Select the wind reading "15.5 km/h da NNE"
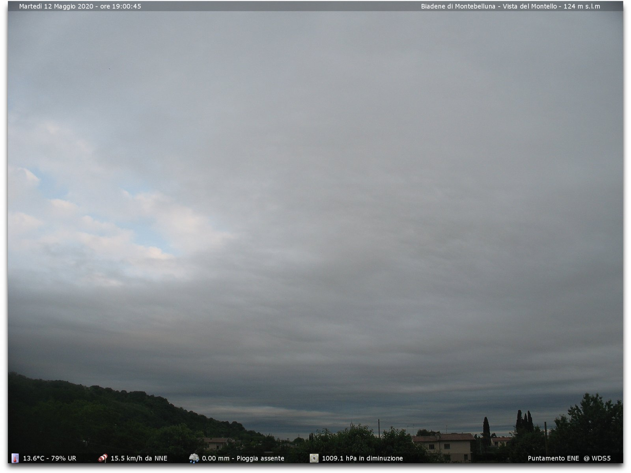 coord(139,458)
